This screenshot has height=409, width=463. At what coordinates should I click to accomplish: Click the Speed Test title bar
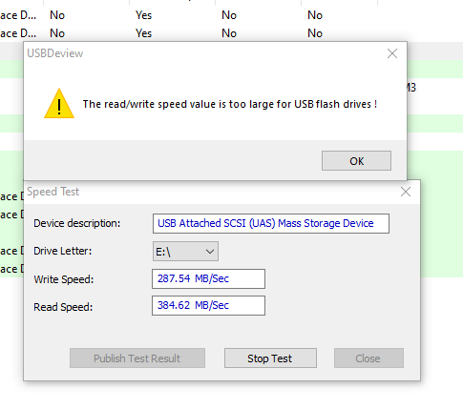coord(210,192)
